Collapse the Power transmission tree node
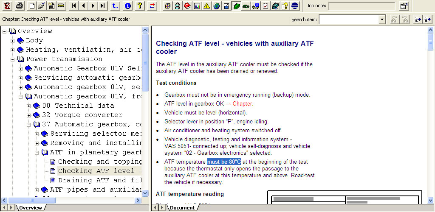The image size is (435, 212). point(13,59)
